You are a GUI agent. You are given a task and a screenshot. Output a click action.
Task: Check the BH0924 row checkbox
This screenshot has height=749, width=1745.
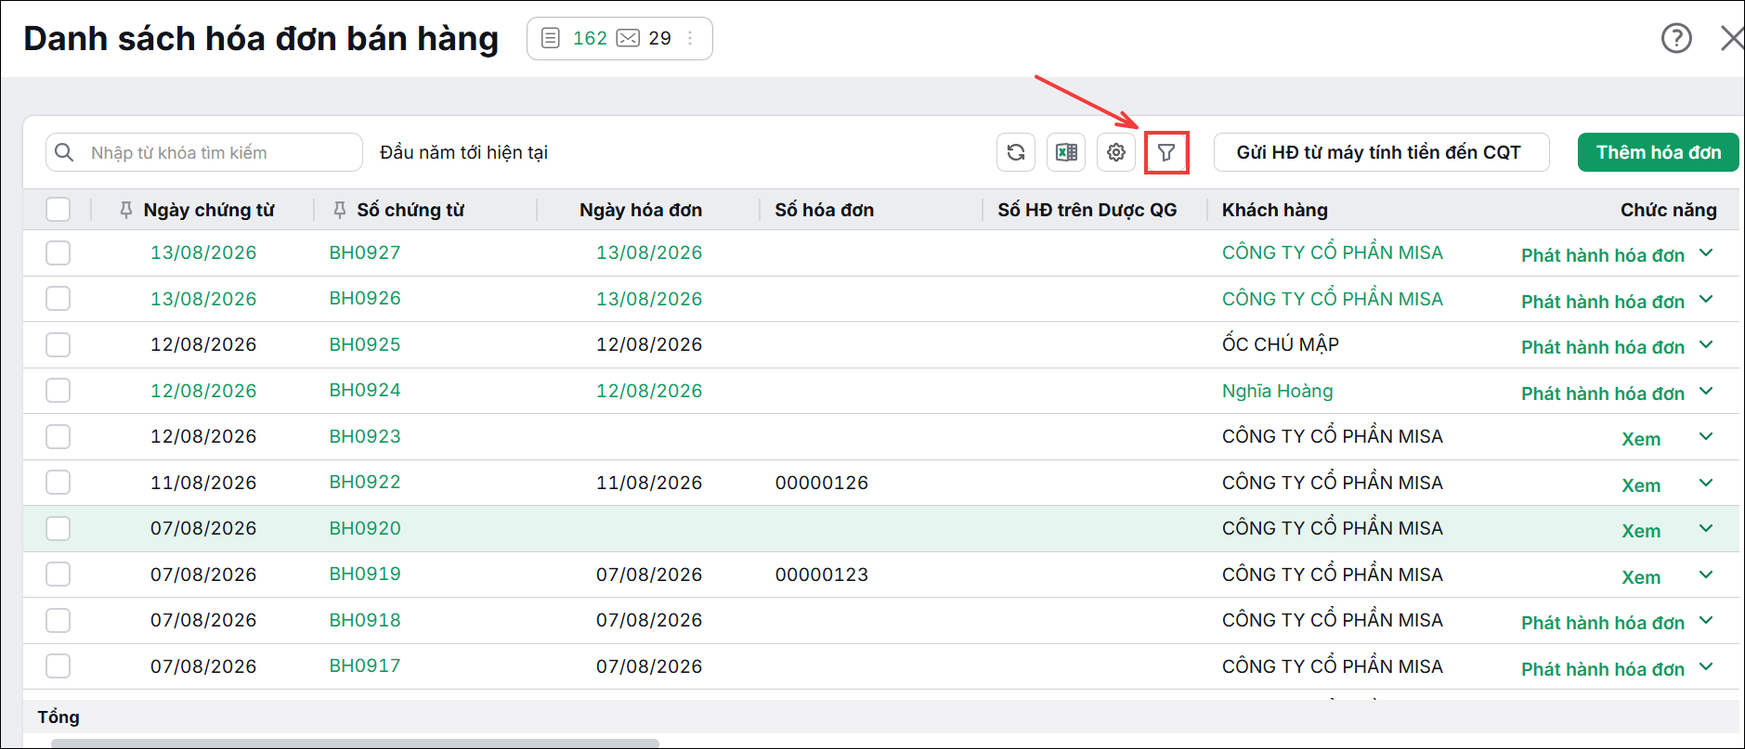[x=59, y=391]
